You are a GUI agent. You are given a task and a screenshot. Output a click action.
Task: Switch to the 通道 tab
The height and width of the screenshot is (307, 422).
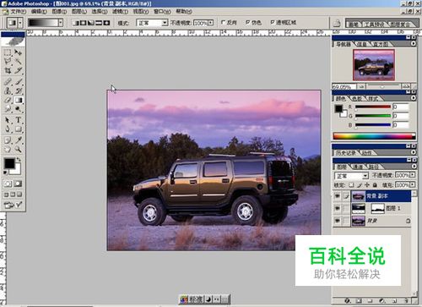[x=358, y=167]
